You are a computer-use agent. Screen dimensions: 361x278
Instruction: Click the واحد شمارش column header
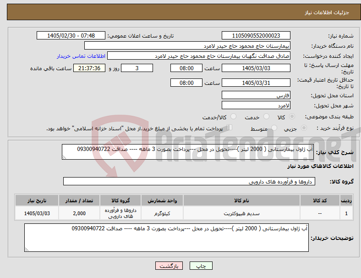(x=162, y=200)
